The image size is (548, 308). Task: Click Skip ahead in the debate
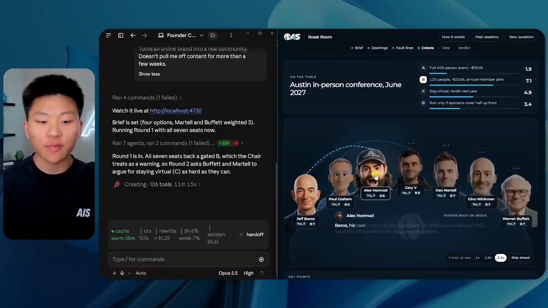click(x=520, y=258)
